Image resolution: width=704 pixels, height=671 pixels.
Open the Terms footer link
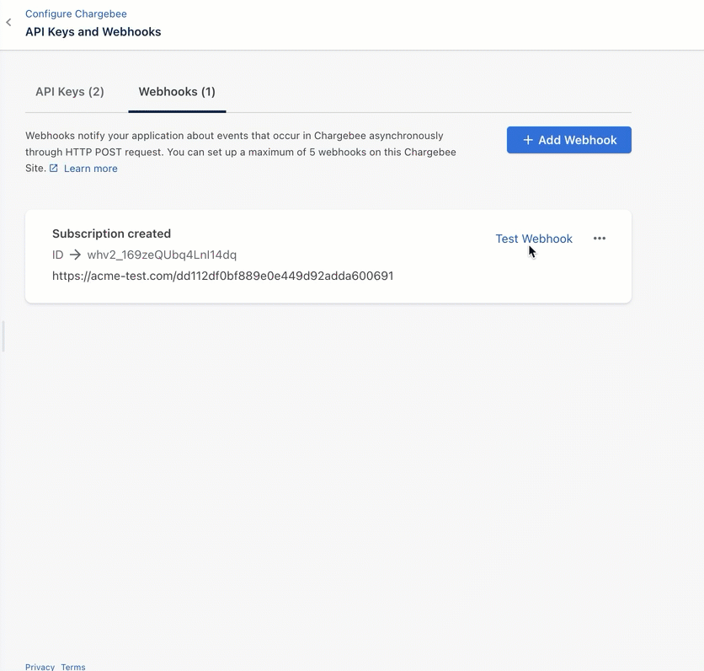(73, 667)
